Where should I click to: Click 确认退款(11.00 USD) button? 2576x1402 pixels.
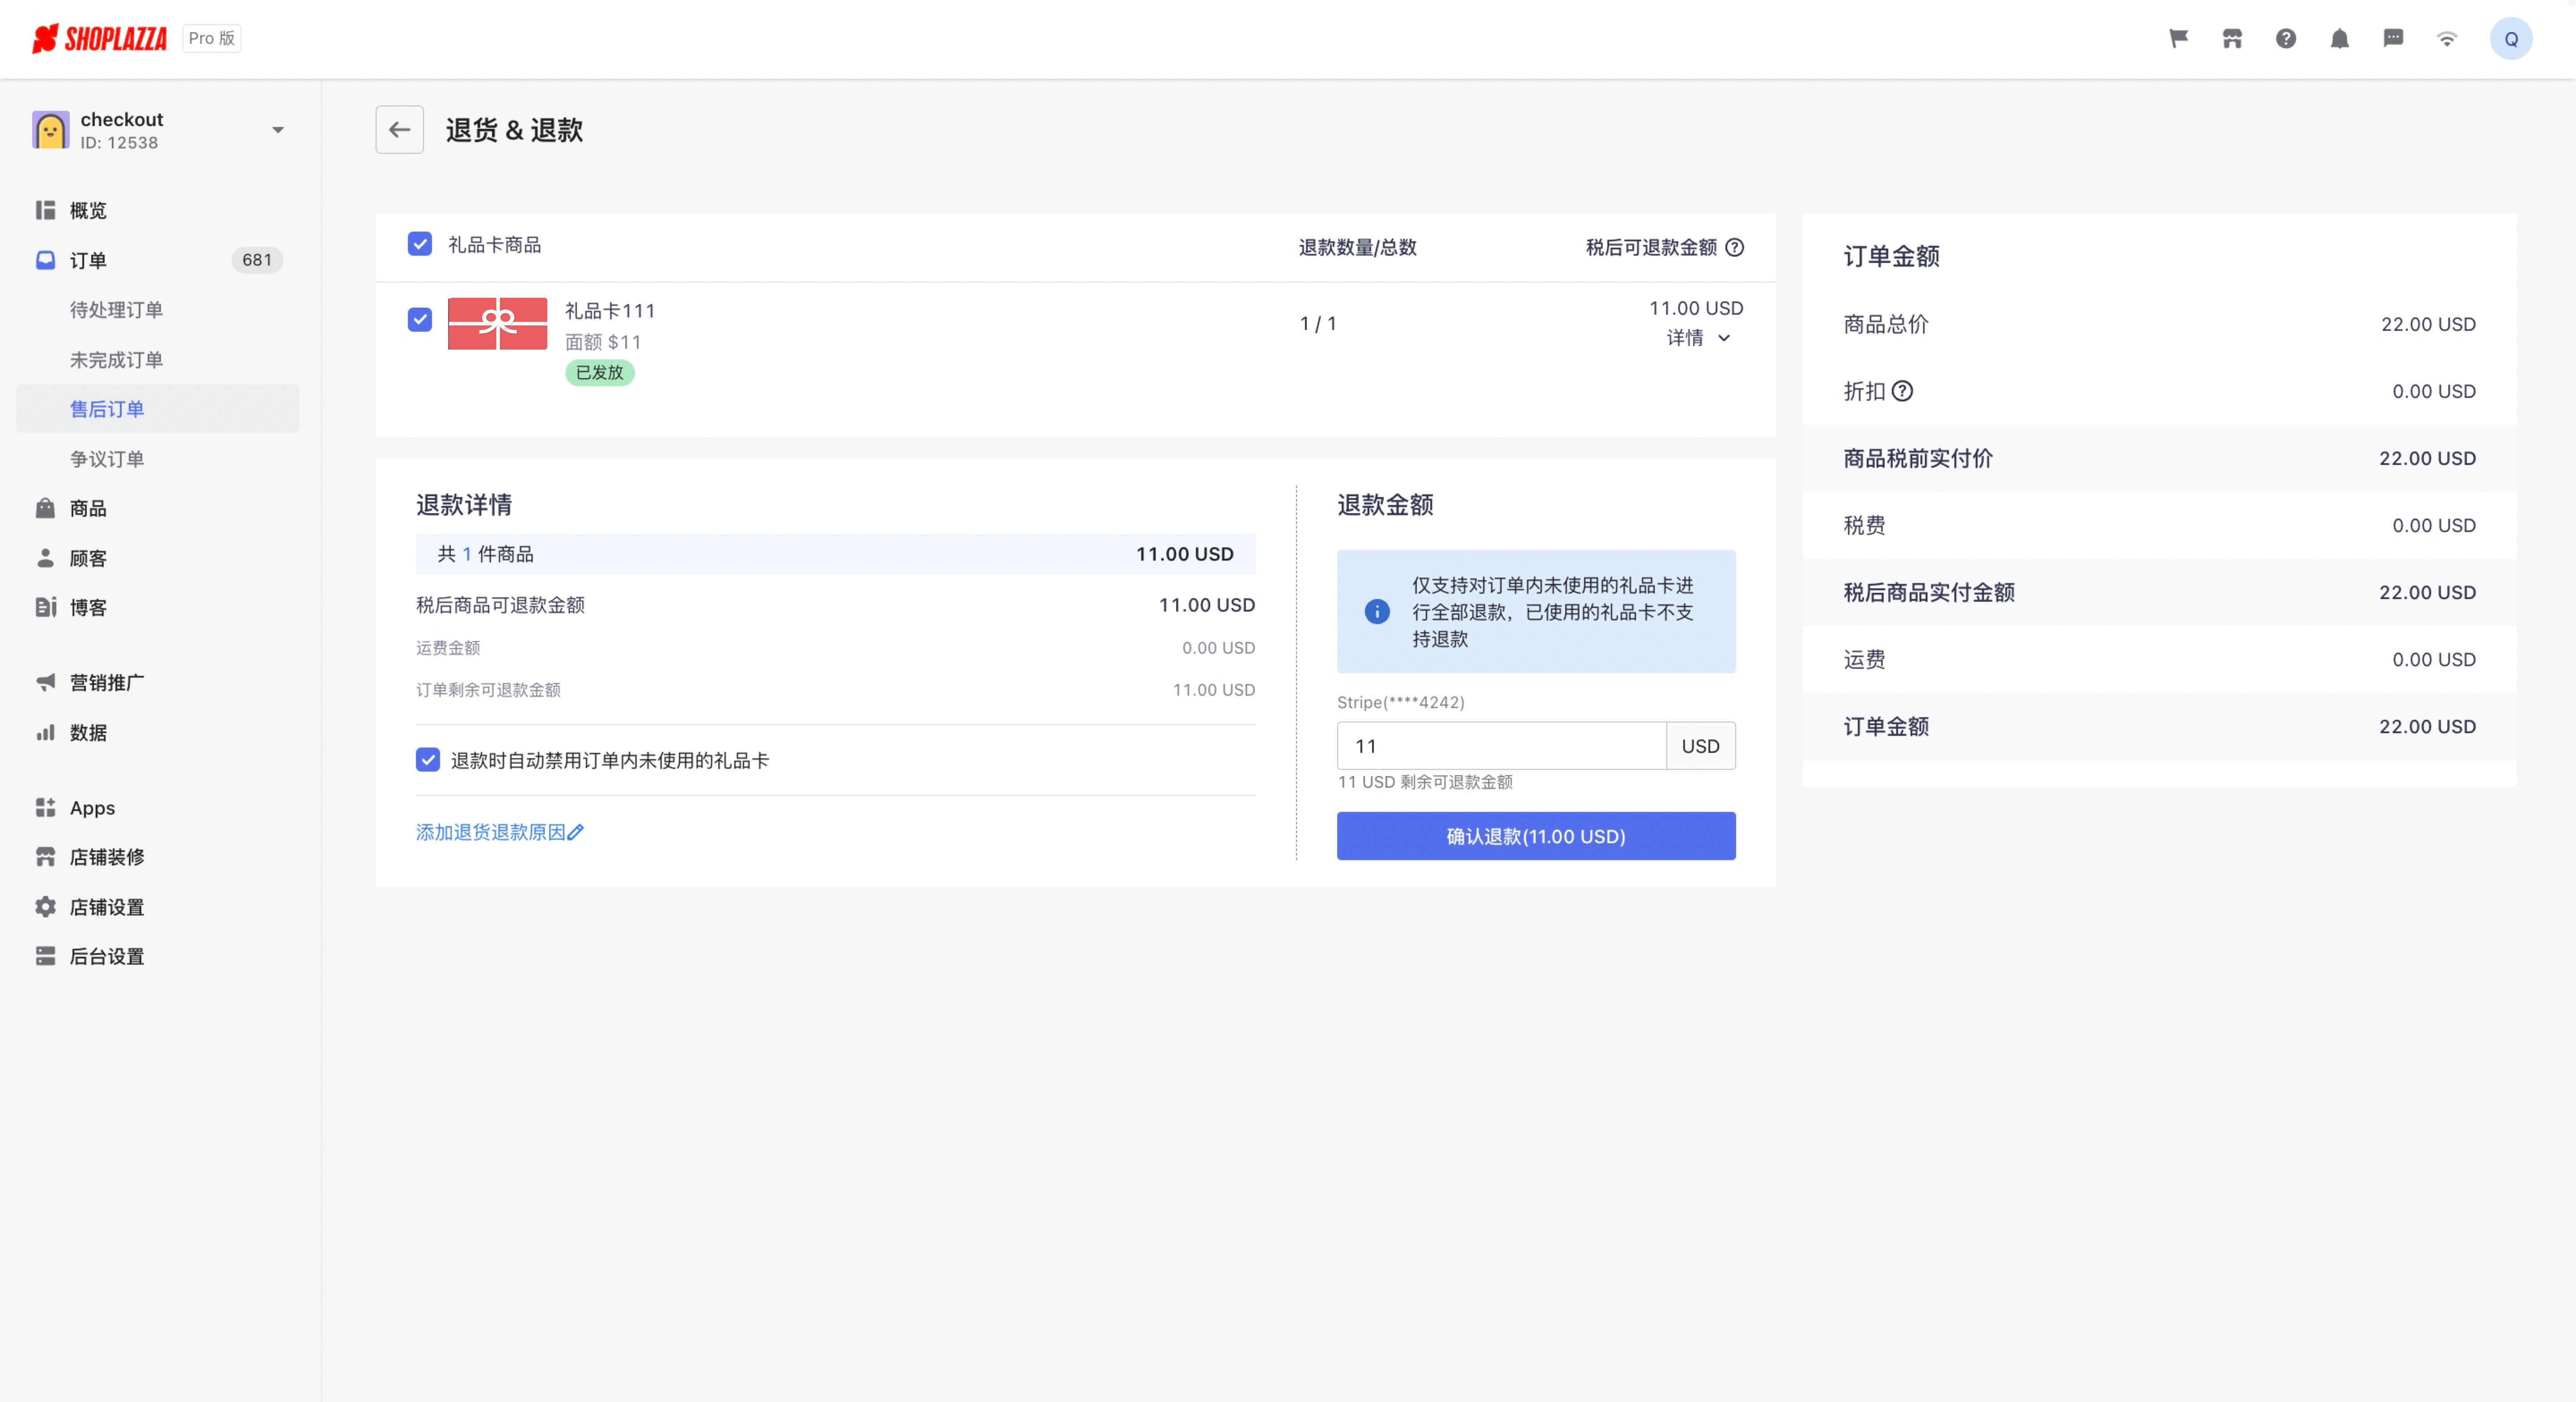(x=1535, y=836)
